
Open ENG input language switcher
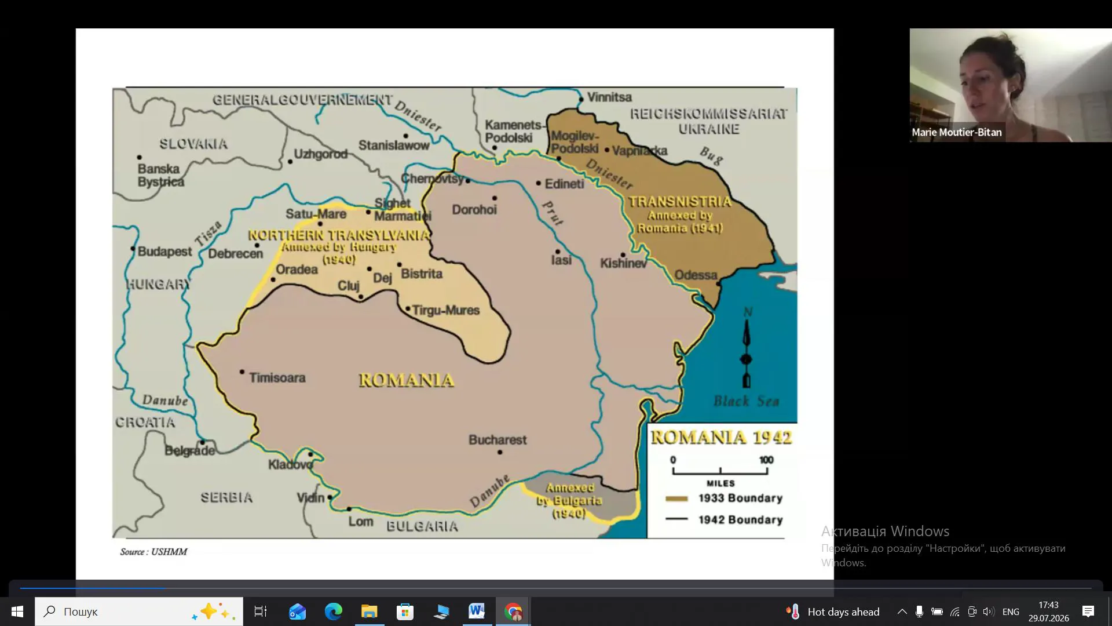(1011, 612)
